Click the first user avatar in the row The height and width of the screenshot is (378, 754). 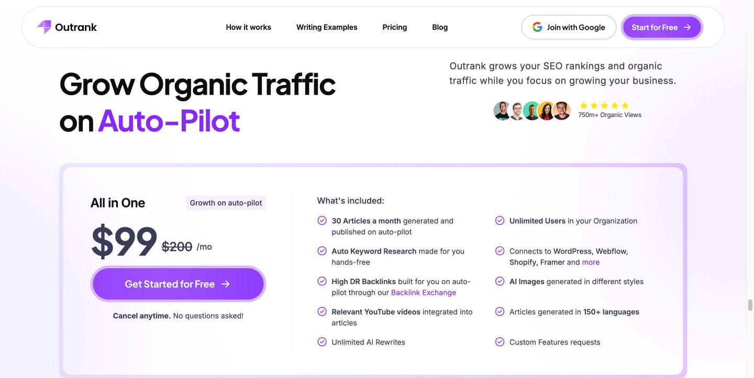[x=503, y=111]
